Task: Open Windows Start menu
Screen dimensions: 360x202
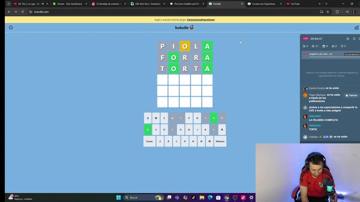Action: (118, 198)
